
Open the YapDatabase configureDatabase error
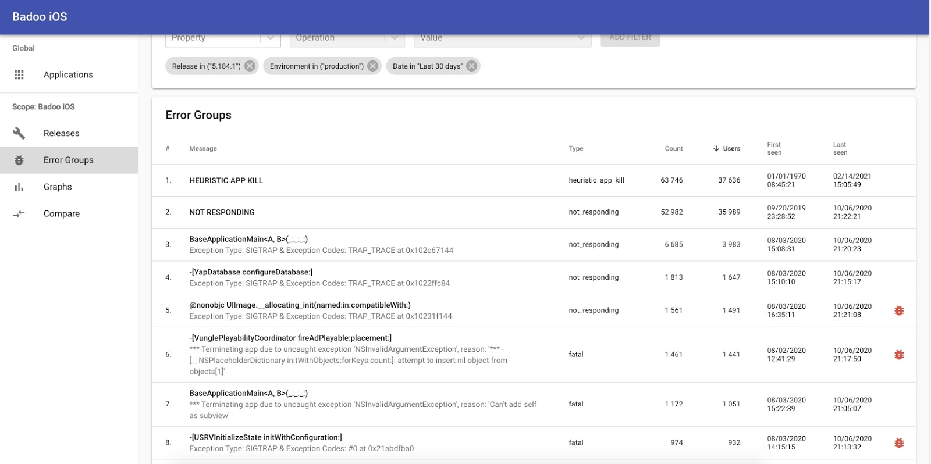(x=534, y=277)
